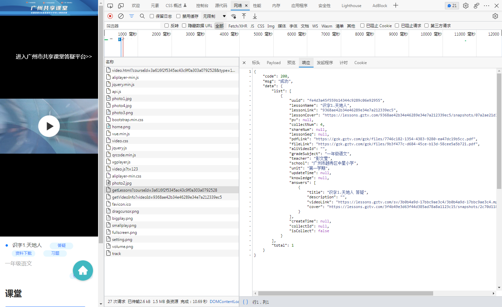Open the send feedback people icon
Image resolution: width=502 pixels, height=307 pixels.
coord(476,6)
